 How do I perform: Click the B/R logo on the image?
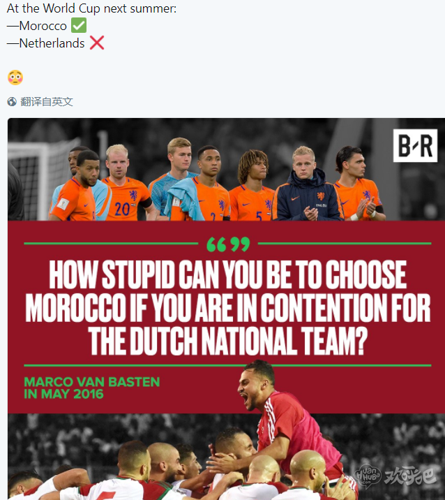pos(415,146)
